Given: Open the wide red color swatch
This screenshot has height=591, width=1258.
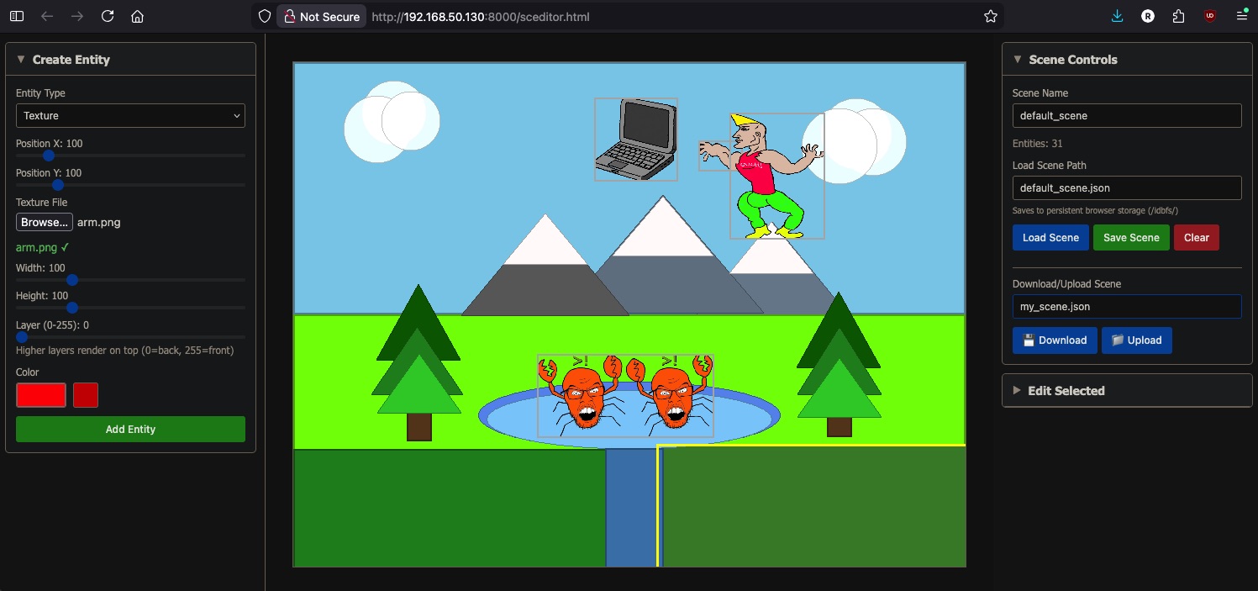Looking at the screenshot, I should pos(41,395).
